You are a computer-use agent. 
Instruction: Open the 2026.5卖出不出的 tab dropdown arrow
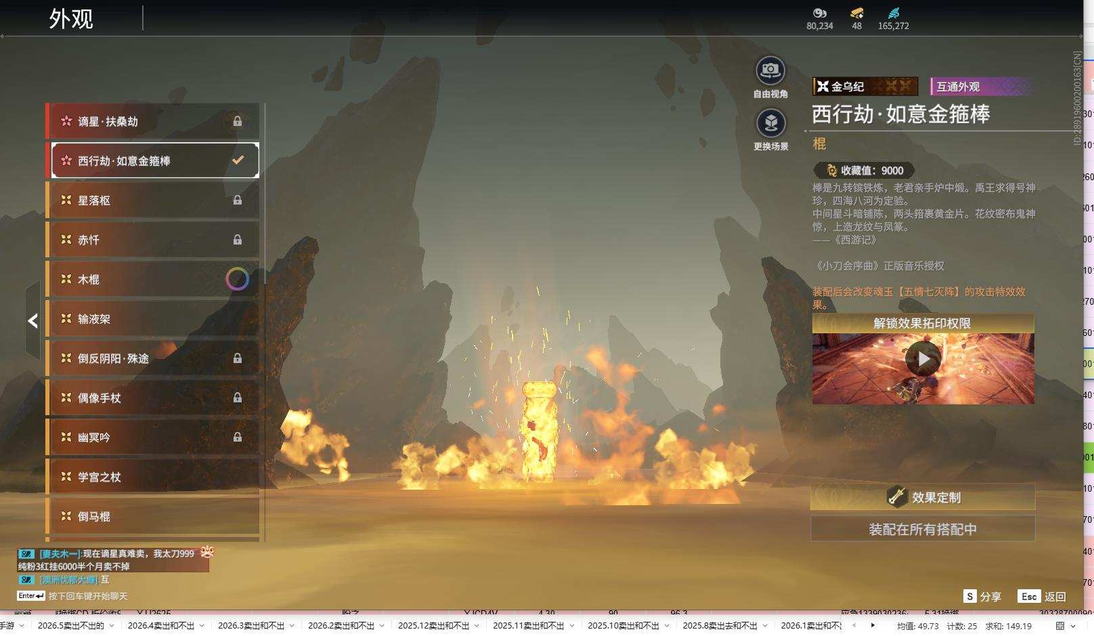(112, 625)
